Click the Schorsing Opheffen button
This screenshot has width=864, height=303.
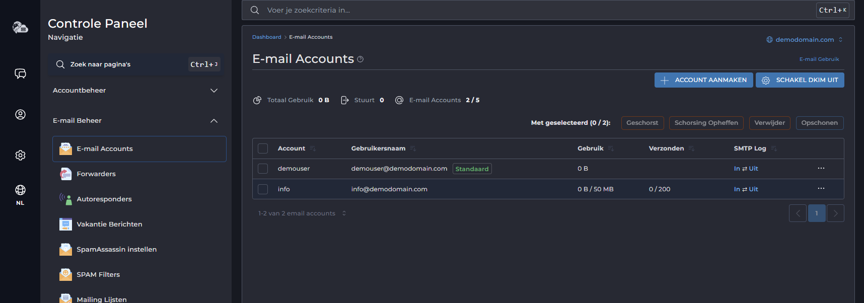pyautogui.click(x=706, y=123)
